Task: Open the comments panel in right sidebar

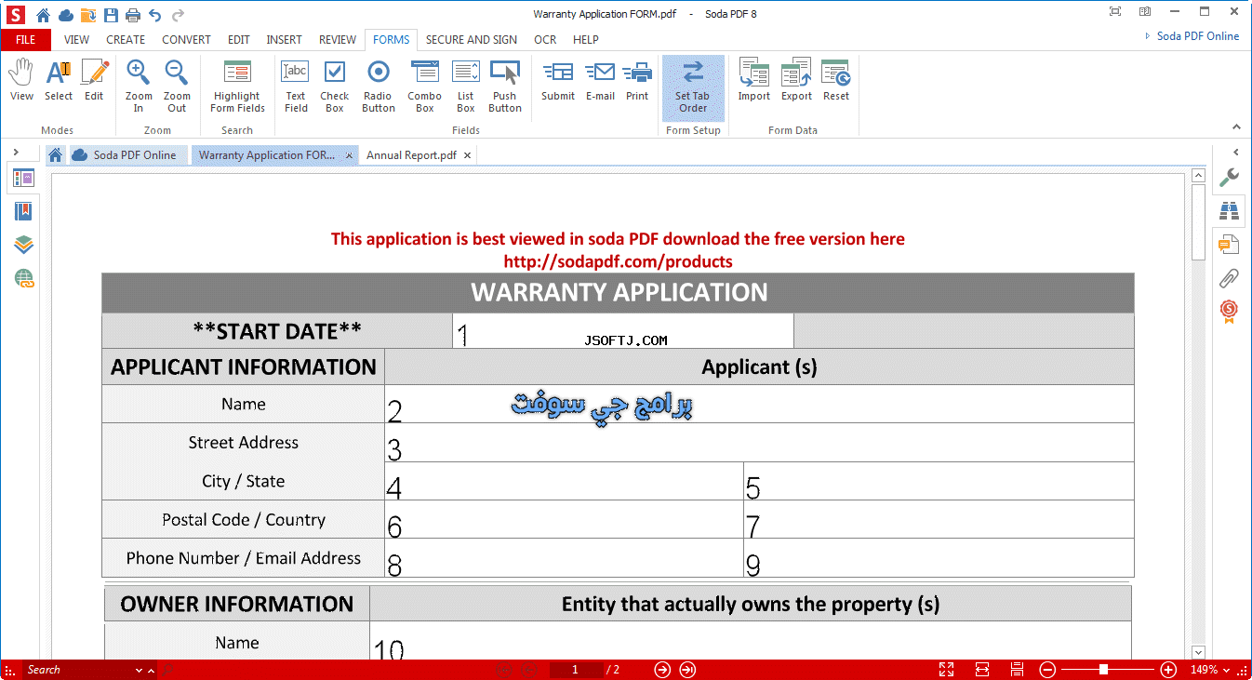Action: pos(1229,245)
